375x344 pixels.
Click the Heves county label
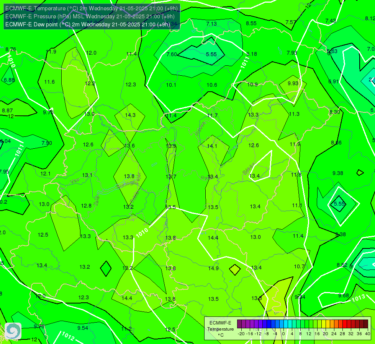tap(200, 128)
